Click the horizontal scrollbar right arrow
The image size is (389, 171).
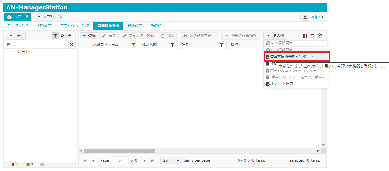(x=318, y=150)
